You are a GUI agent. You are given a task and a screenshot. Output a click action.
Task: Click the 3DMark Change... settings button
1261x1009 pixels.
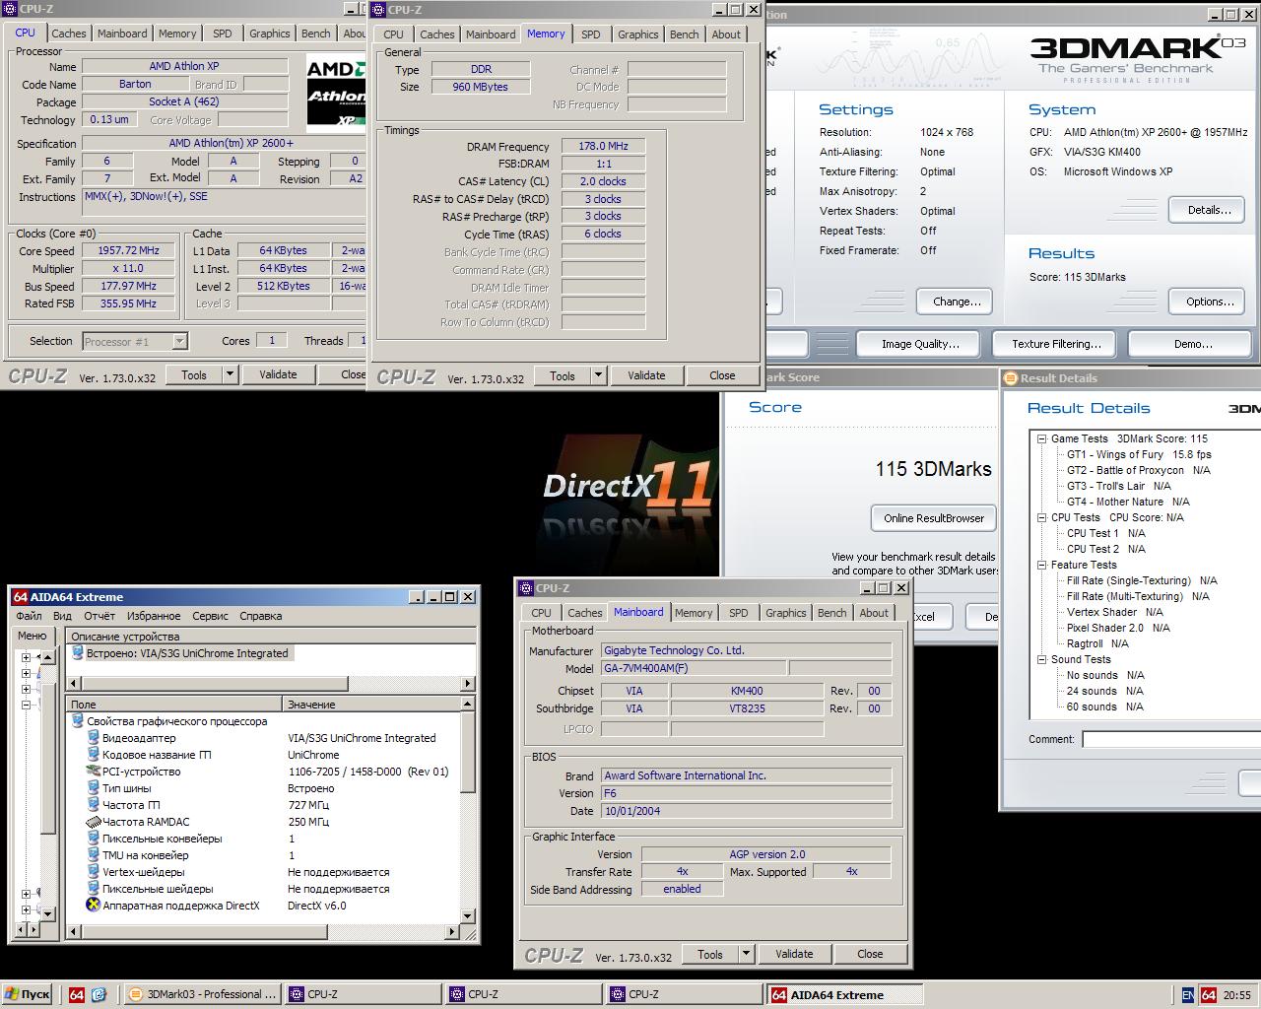956,302
